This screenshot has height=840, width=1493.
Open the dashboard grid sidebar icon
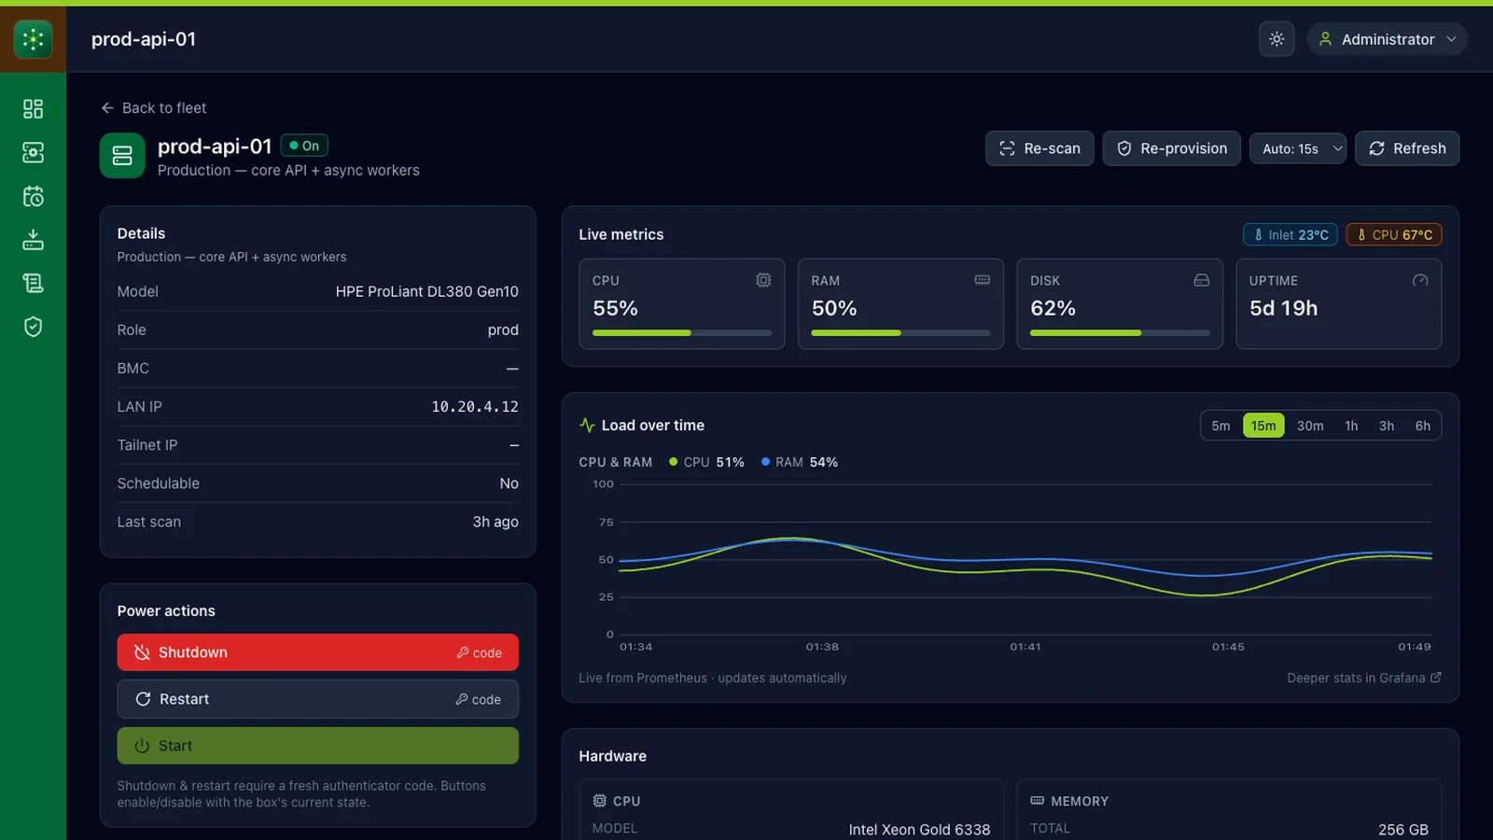coord(33,109)
